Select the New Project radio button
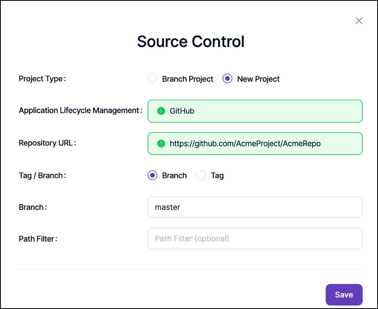 coord(227,79)
